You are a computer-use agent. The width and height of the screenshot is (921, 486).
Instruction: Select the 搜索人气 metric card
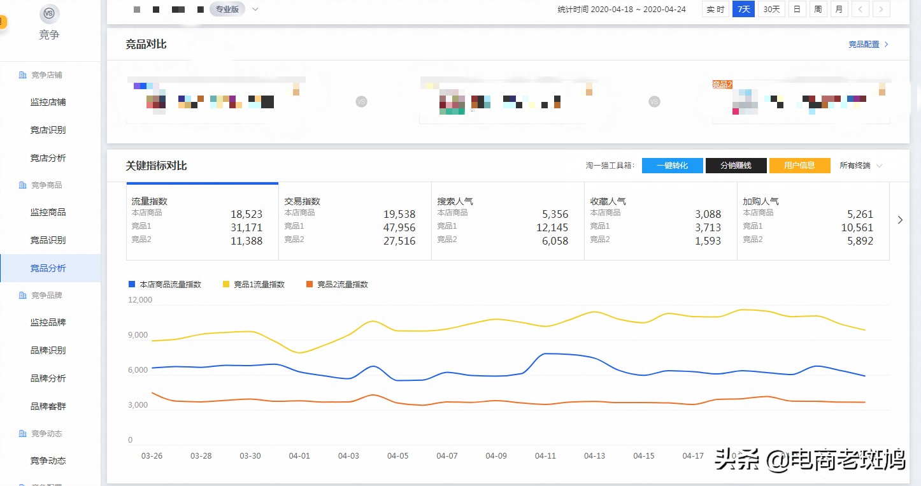point(508,222)
